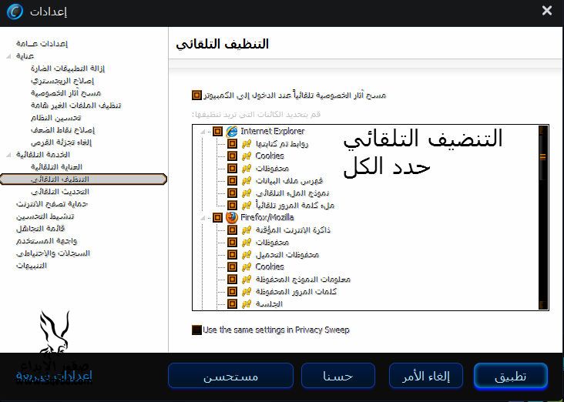Viewport: 564px width, 402px height.
Task: Click the Internet Explorer browser icon
Action: click(232, 131)
